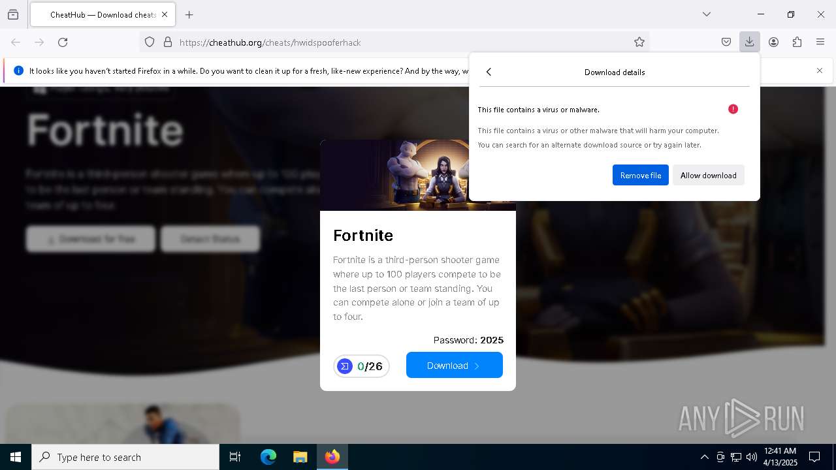Open Firefox View from the tab bar
Viewport: 836px width, 470px height.
click(x=13, y=14)
